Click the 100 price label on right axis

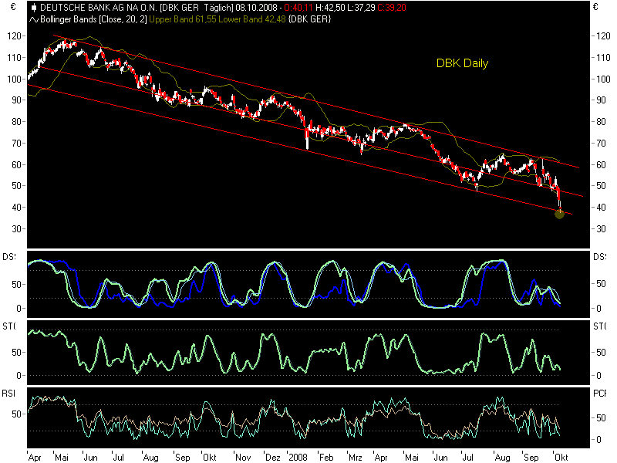(603, 79)
